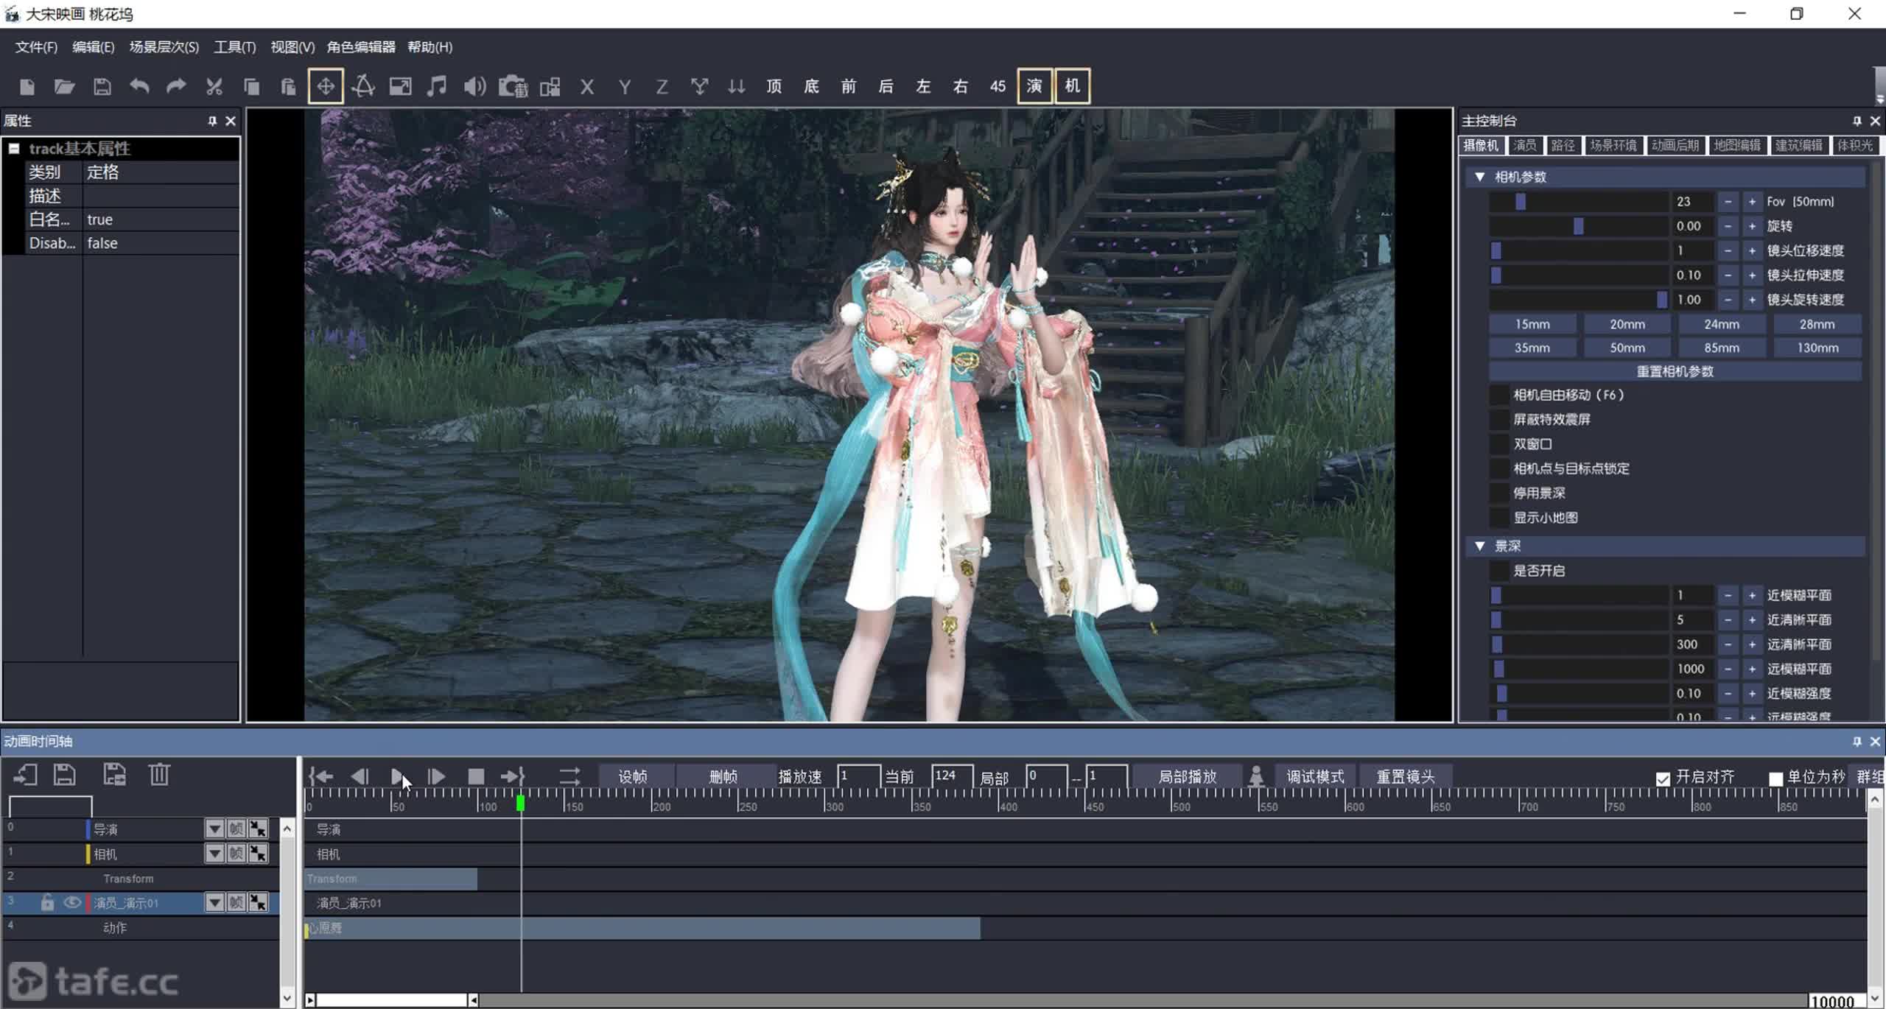1886x1009 pixels.
Task: Toggle the 机 camera mode button
Action: (1072, 86)
